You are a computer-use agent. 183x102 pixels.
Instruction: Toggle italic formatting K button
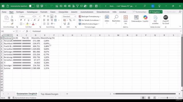click(x=25, y=20)
